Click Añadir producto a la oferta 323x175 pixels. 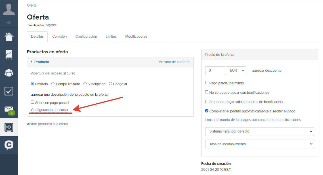tap(47, 124)
